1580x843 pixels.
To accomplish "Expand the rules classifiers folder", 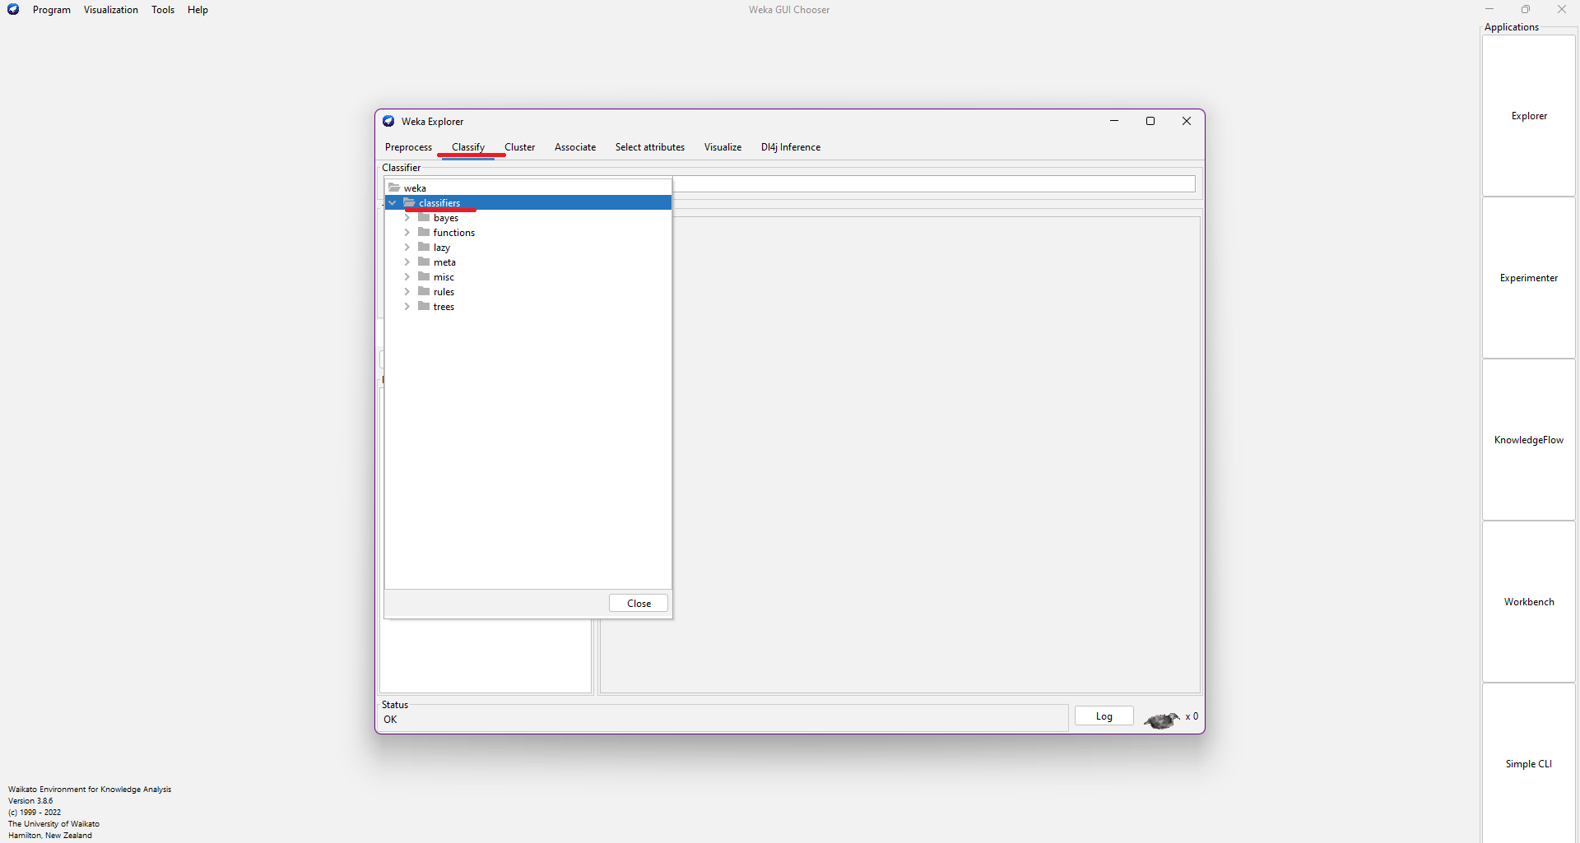I will pyautogui.click(x=407, y=292).
